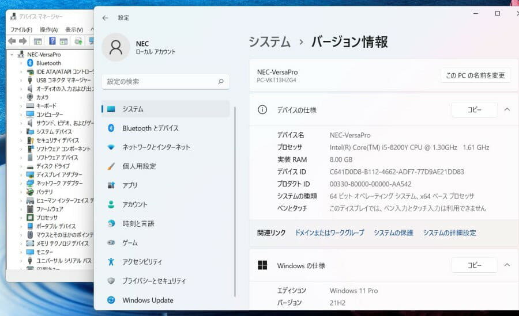Click the blue help icon in Device Manager toolbar
The height and width of the screenshot is (316, 519).
(52, 41)
